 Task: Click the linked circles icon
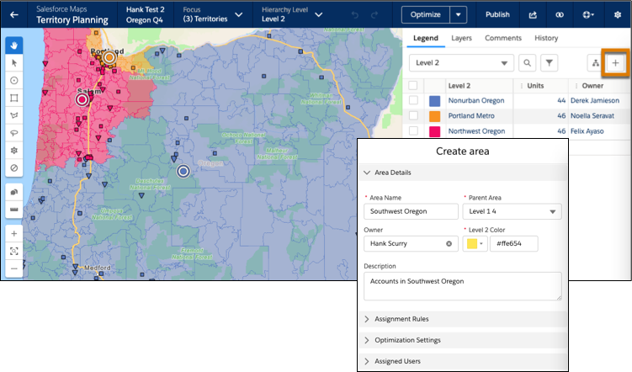(x=560, y=15)
